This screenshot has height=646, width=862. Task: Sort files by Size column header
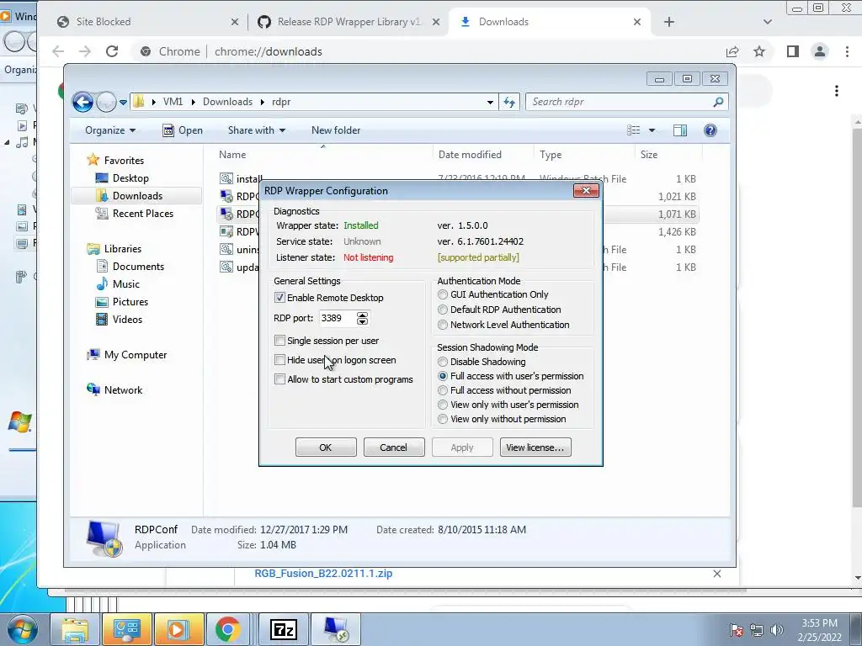pos(649,155)
